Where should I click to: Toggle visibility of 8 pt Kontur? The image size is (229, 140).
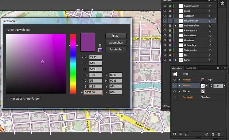(x=175, y=80)
